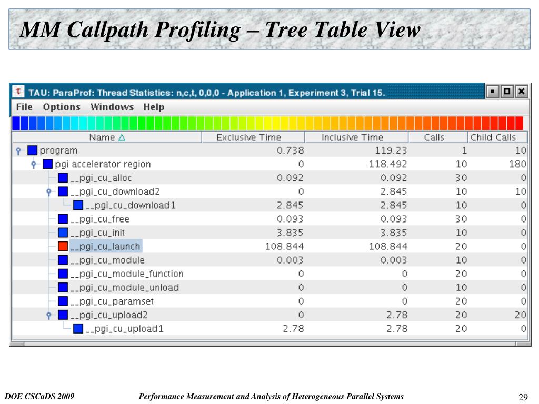The height and width of the screenshot is (404, 539).
Task: Collapse the __pgi_cu_download2 node
Action: 49,191
